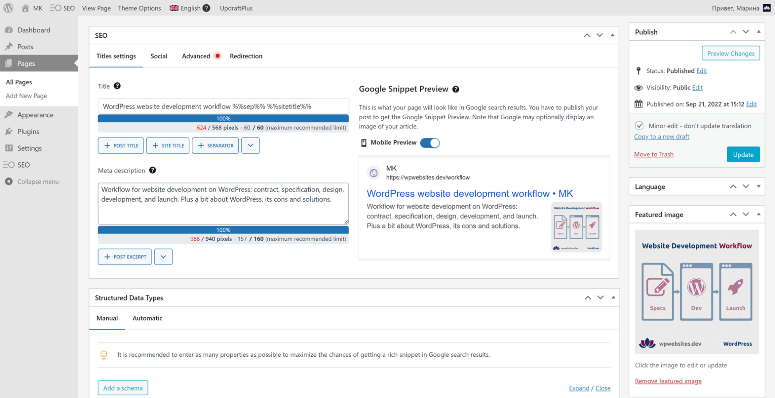Click the snippet preview thumbnail image

pos(576,227)
